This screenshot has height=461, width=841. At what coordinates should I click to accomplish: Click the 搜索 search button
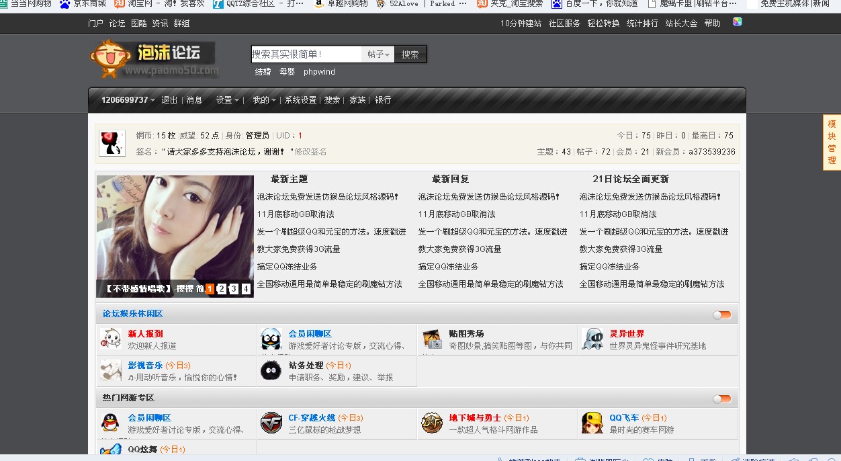tap(410, 53)
